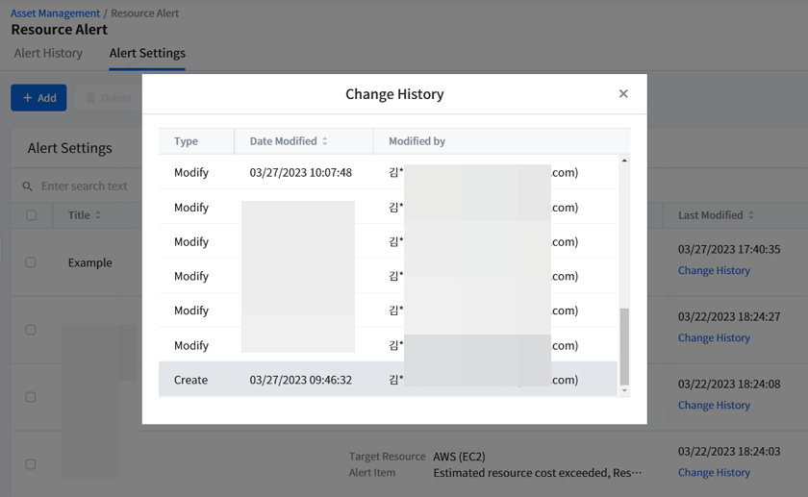The width and height of the screenshot is (808, 497).
Task: Check the second alert row checkbox
Action: (31, 330)
